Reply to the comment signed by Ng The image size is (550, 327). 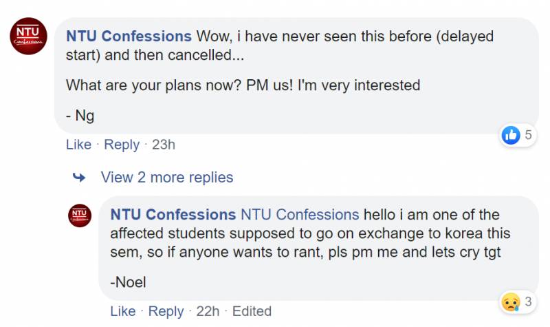(x=122, y=145)
